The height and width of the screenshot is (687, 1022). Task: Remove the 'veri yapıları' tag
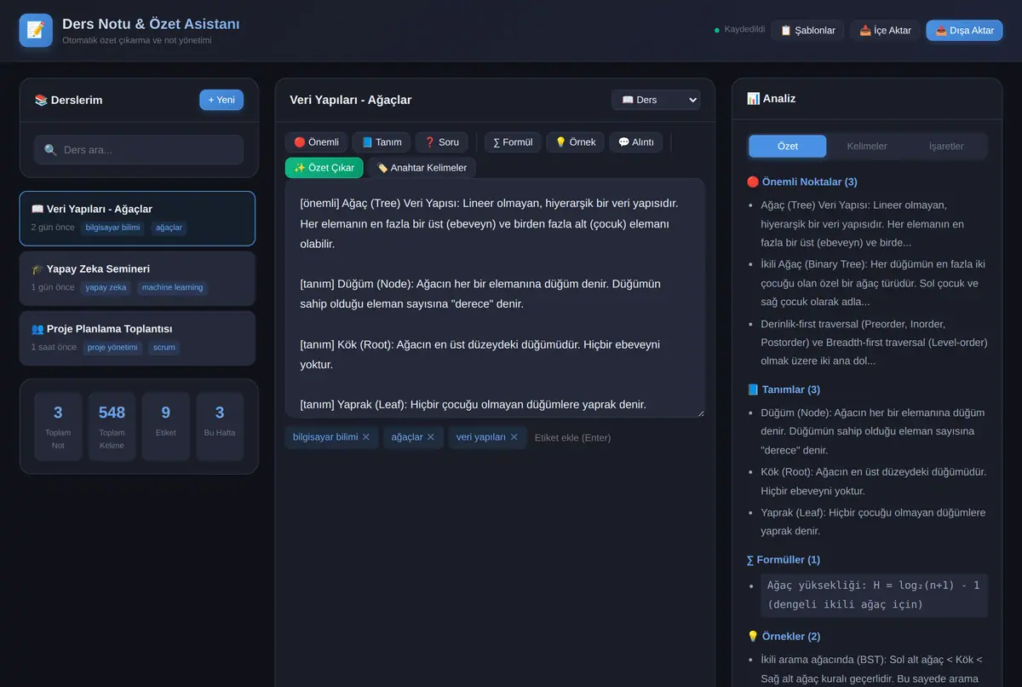coord(514,437)
